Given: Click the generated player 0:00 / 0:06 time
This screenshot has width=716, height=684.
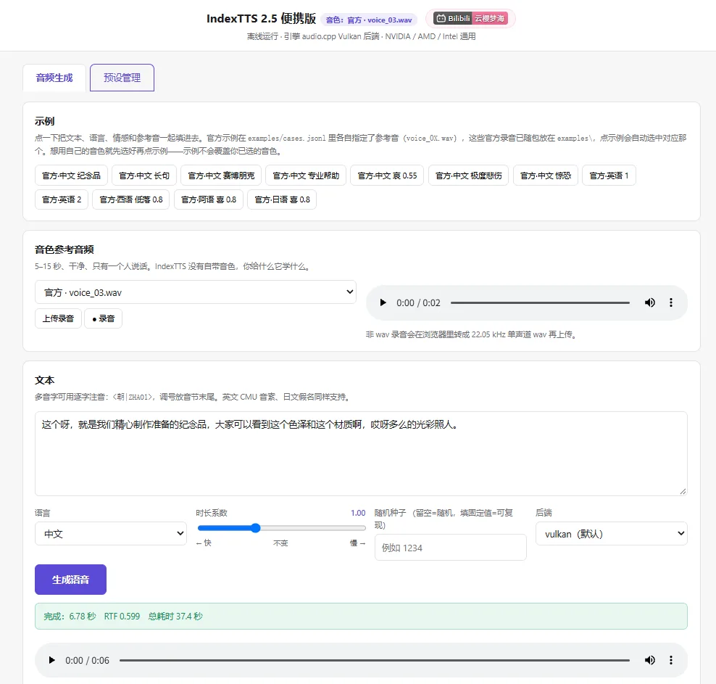Looking at the screenshot, I should click(87, 660).
